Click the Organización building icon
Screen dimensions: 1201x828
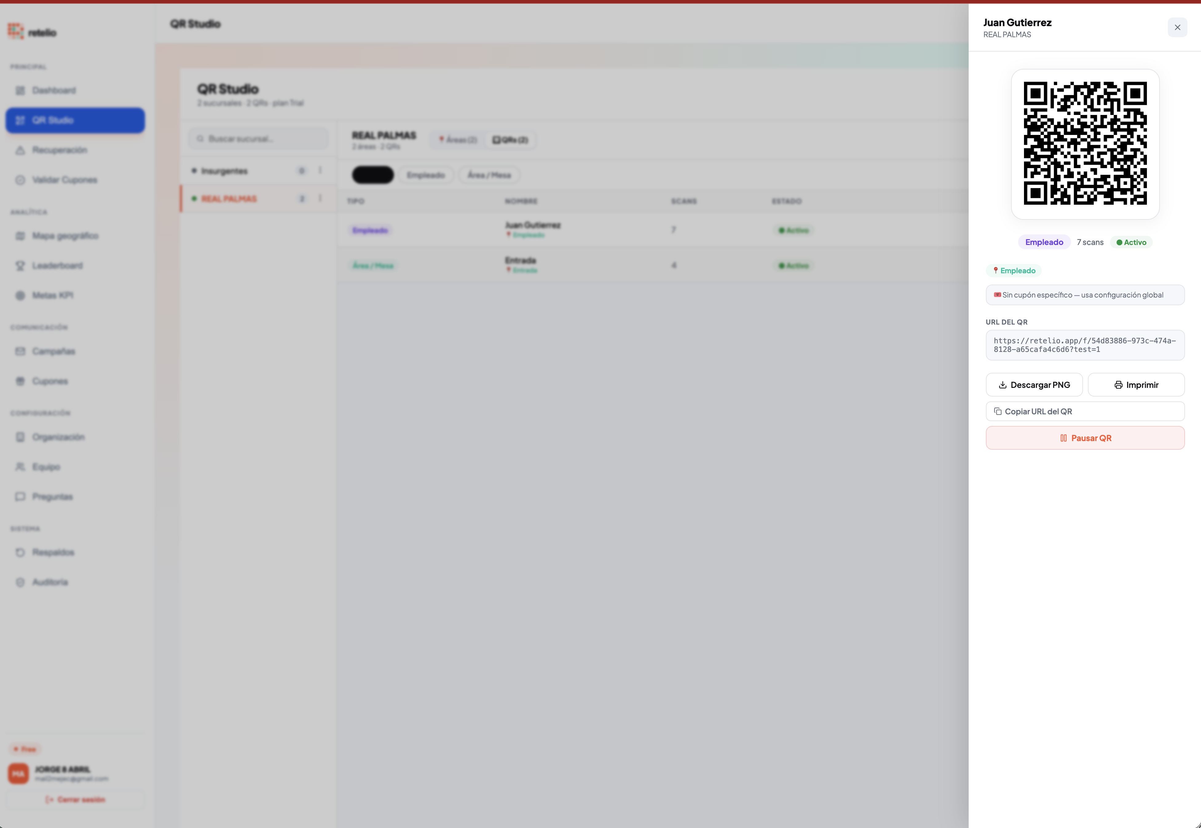click(20, 437)
